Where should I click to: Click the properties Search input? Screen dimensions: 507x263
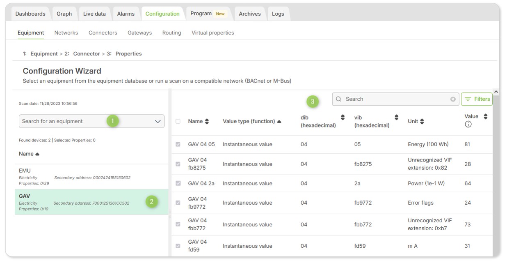point(395,99)
